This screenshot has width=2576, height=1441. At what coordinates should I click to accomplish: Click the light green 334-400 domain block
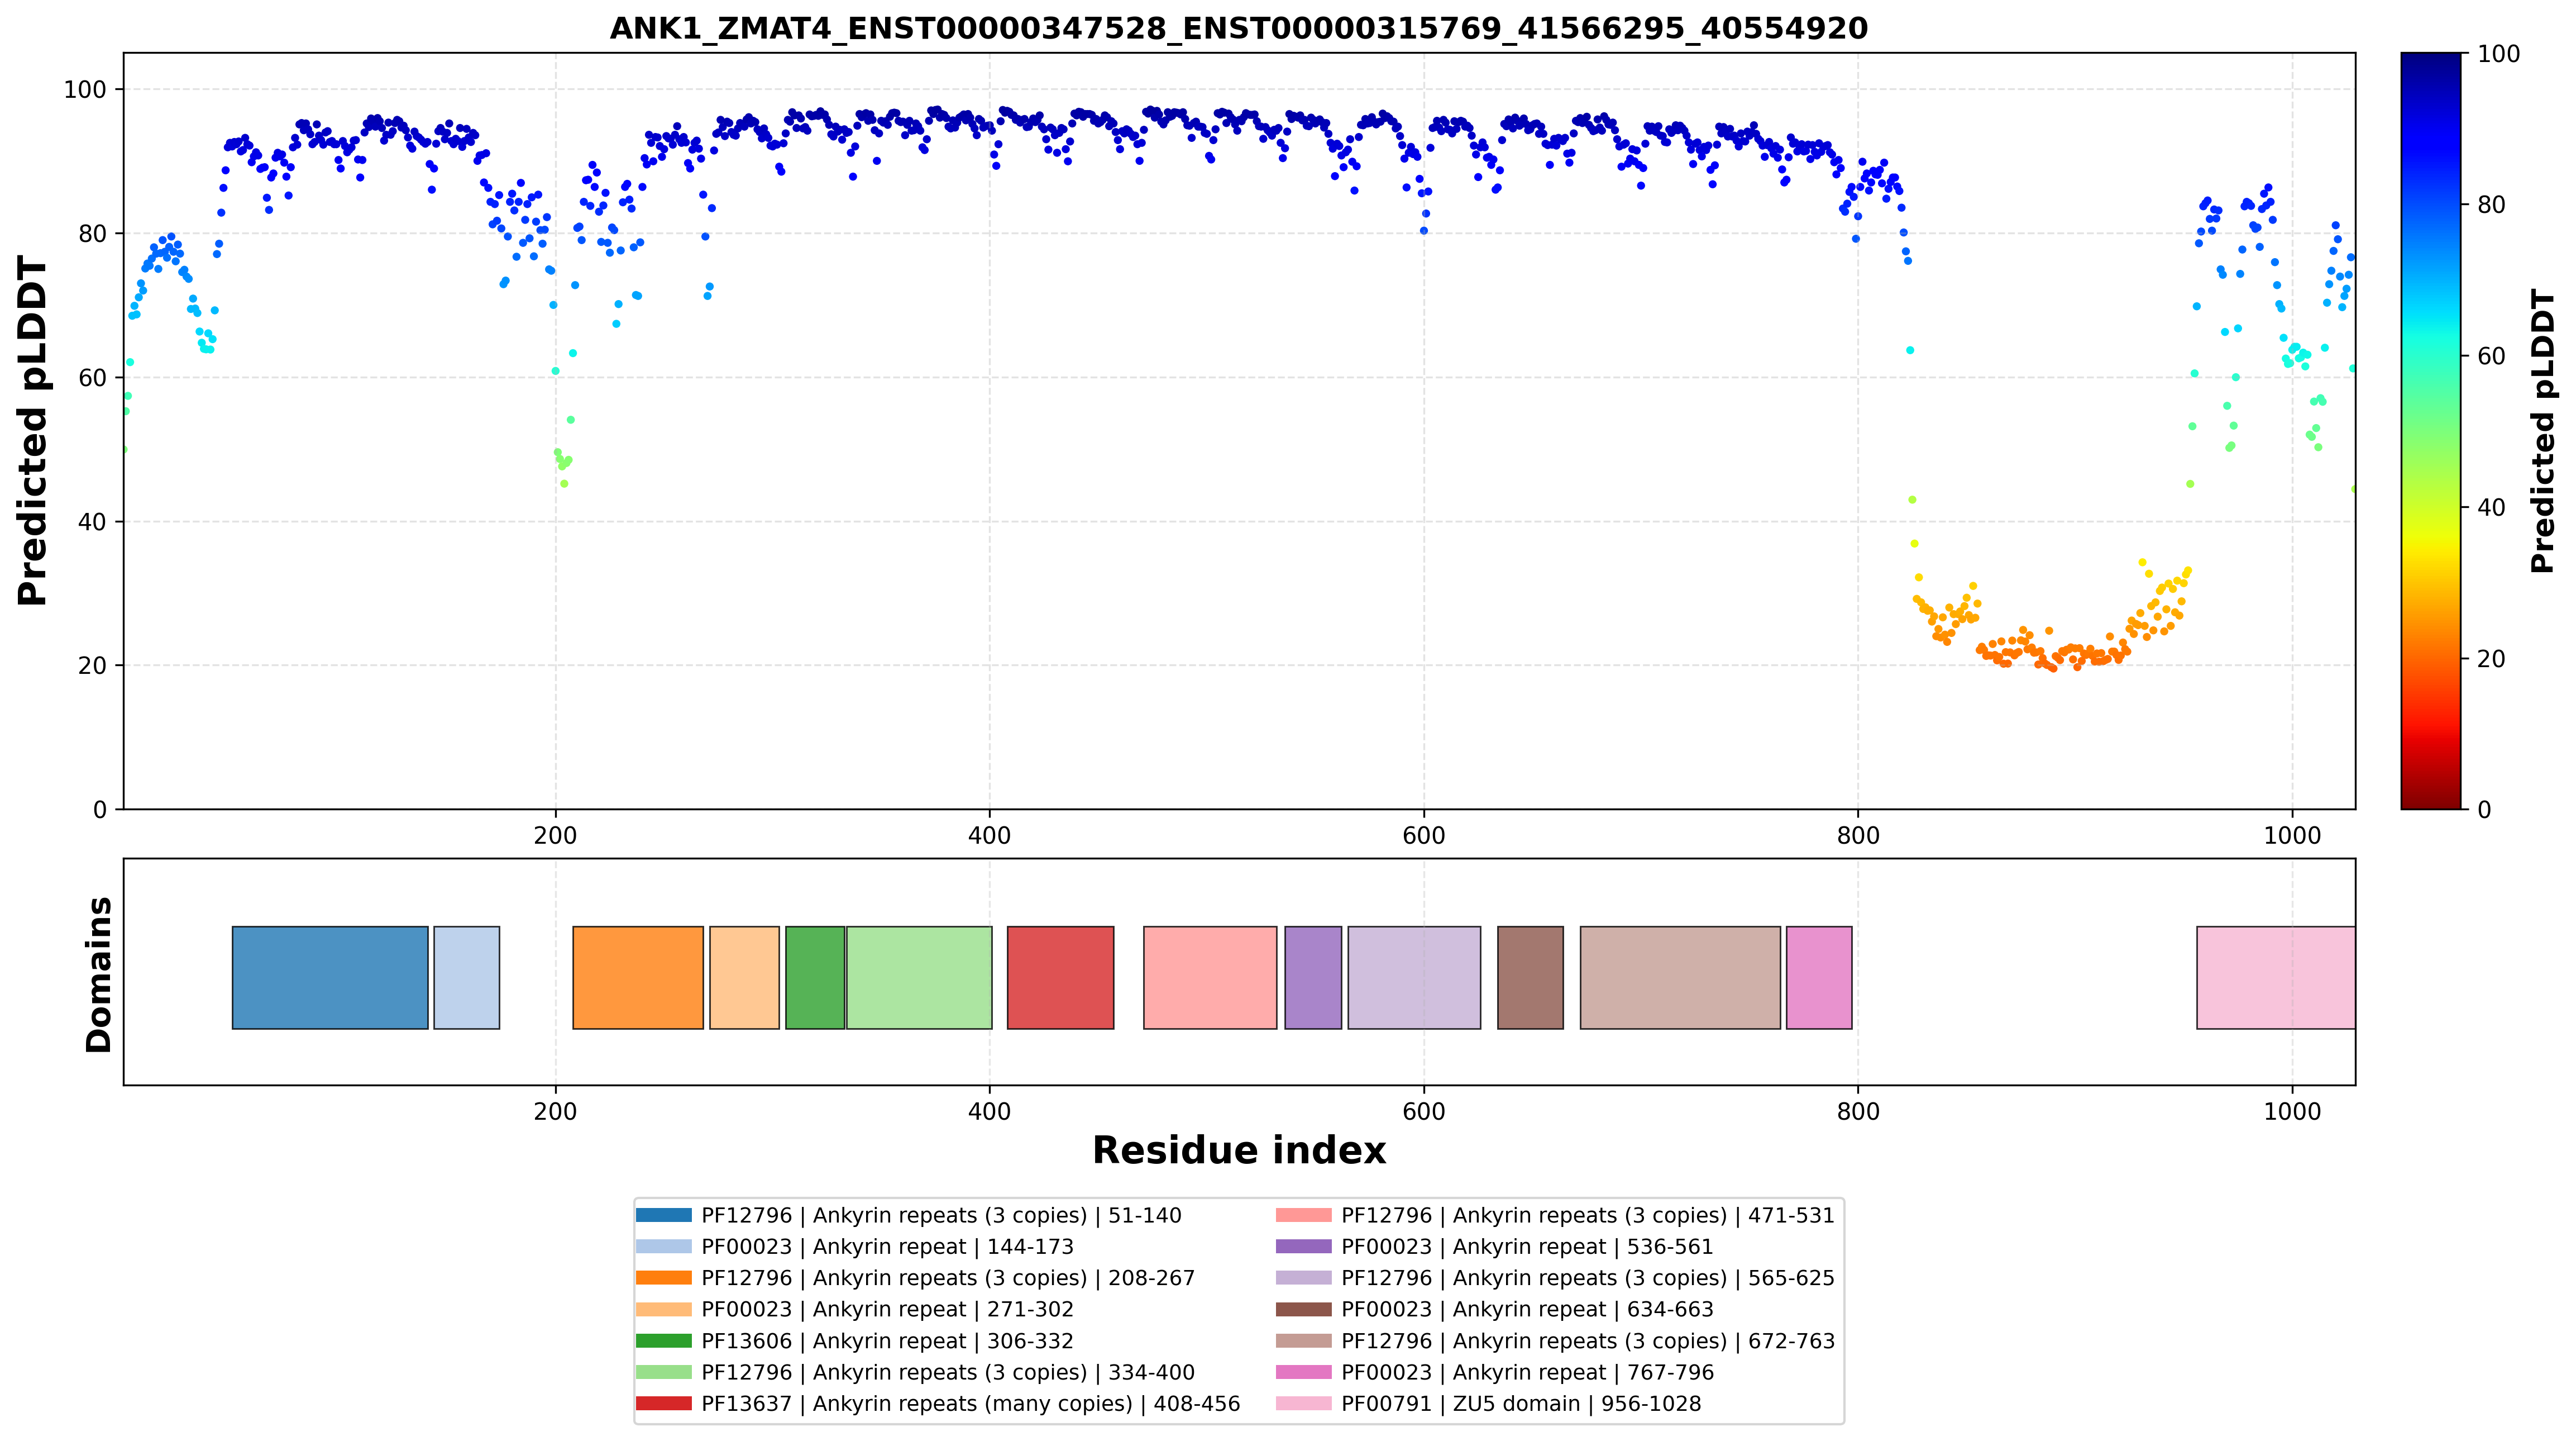(x=919, y=978)
